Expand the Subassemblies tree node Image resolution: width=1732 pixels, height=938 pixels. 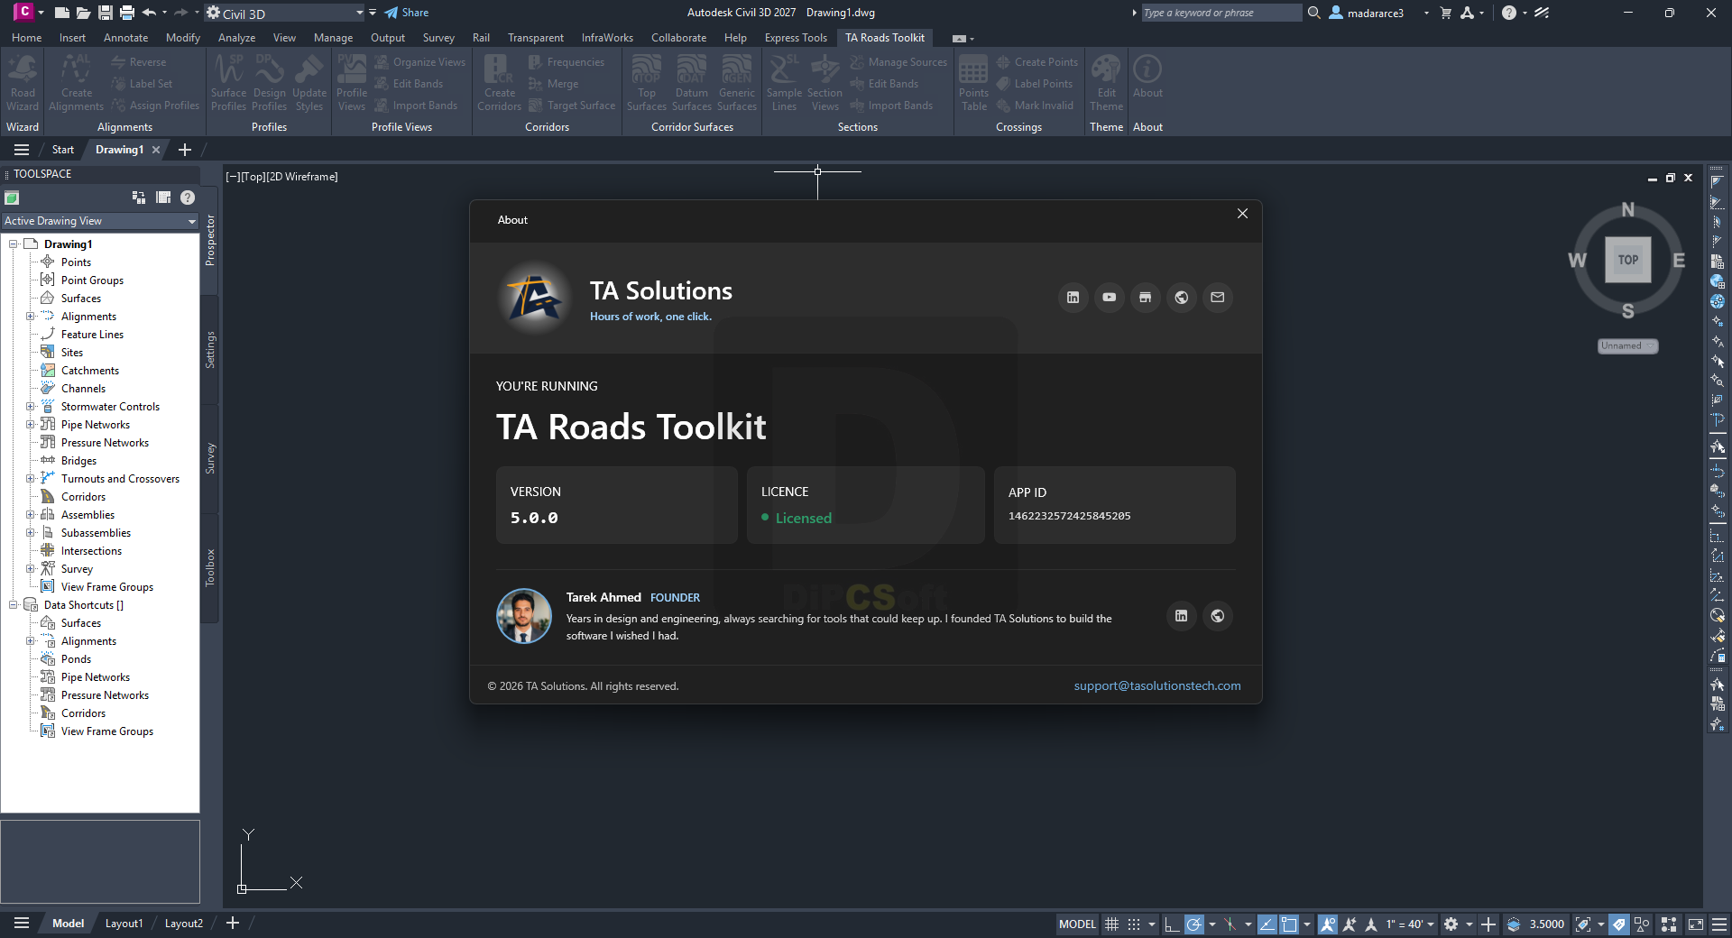[x=30, y=533]
